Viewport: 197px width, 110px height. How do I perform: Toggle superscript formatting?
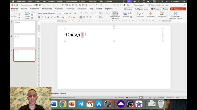(52, 17)
